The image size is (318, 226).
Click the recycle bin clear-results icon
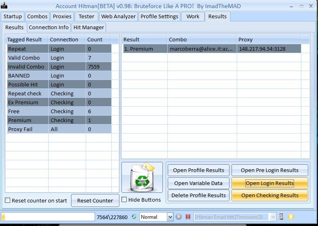pyautogui.click(x=142, y=177)
